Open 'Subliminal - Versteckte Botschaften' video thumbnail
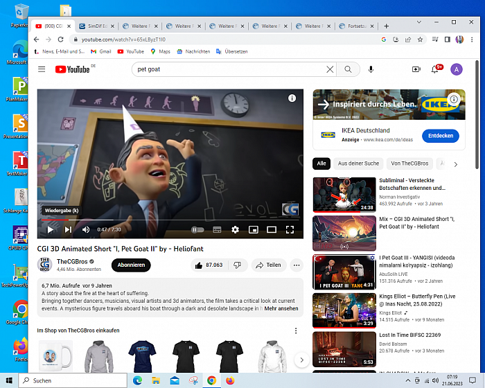 click(x=344, y=195)
